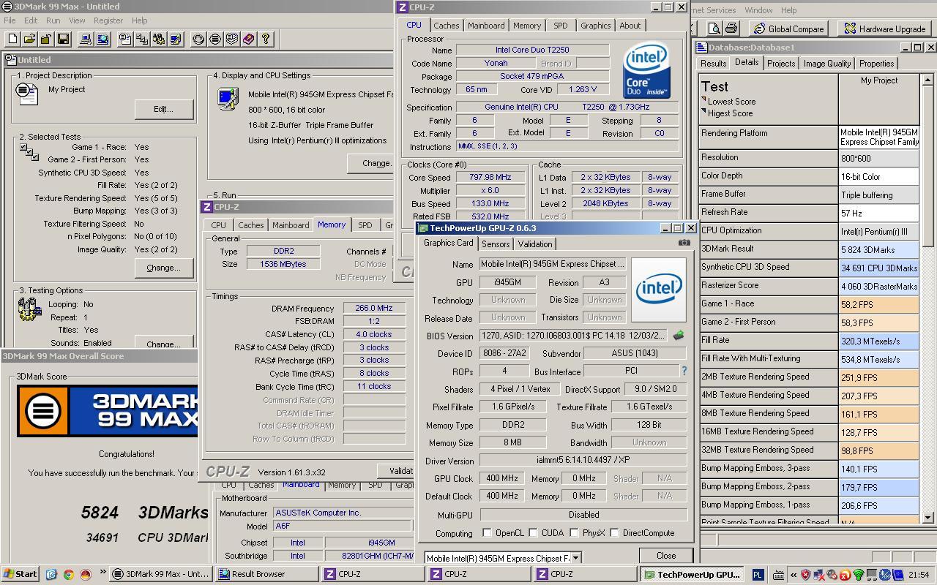
Task: Select Results tab in Database window
Action: (713, 64)
